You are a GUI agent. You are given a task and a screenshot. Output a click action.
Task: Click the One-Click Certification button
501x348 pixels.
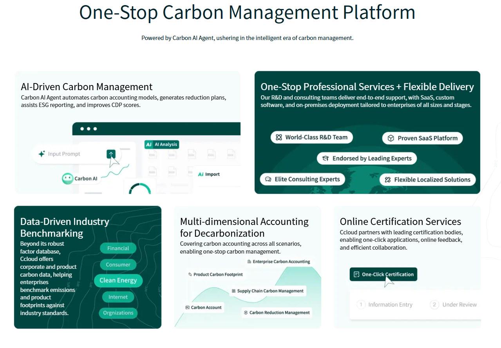coord(383,274)
